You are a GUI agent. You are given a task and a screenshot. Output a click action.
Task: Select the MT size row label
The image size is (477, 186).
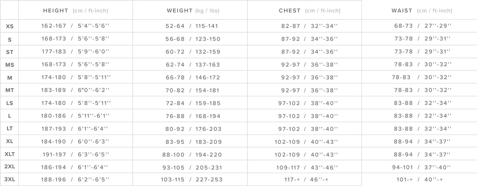coord(10,90)
